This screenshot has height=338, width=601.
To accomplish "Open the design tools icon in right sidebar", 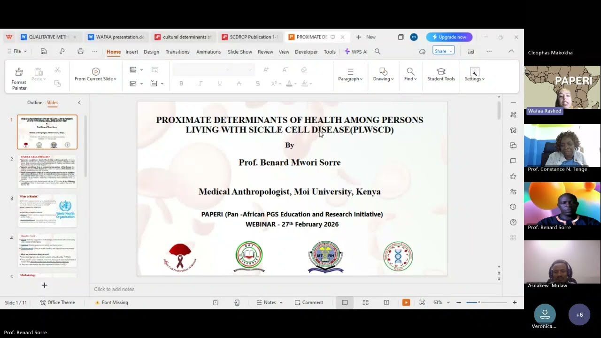I will (513, 115).
